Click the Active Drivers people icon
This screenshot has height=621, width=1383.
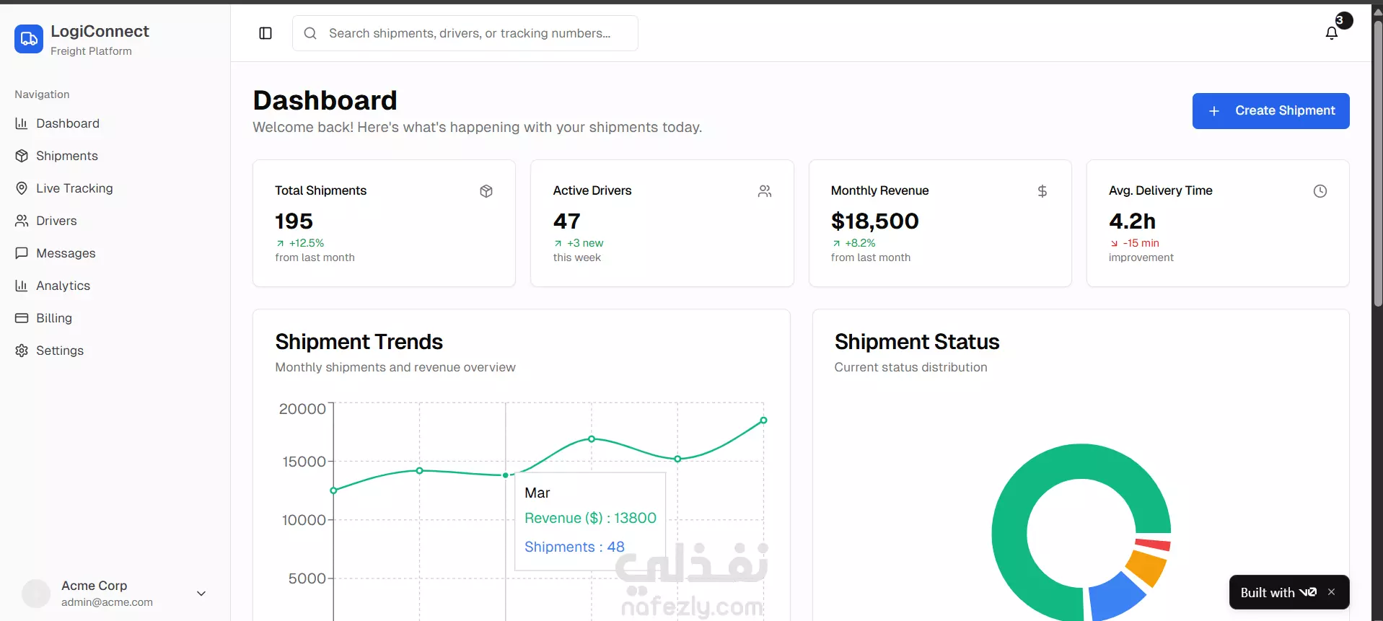[x=765, y=191]
